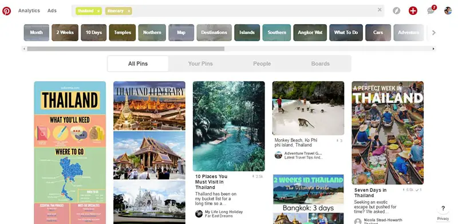Open the help question mark button
Image resolution: width=458 pixels, height=224 pixels.
coord(443,209)
